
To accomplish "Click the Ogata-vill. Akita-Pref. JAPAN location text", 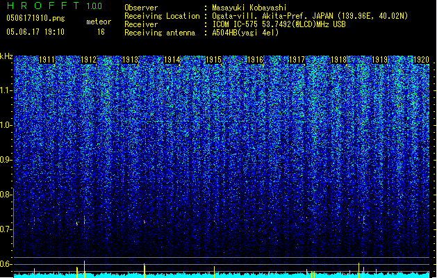I will (310, 16).
